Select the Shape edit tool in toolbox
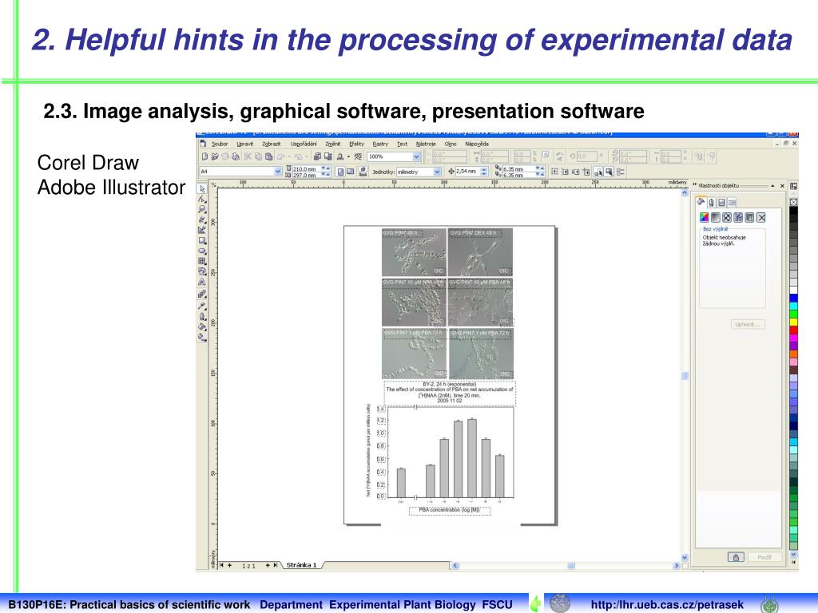The image size is (818, 613). tap(202, 199)
